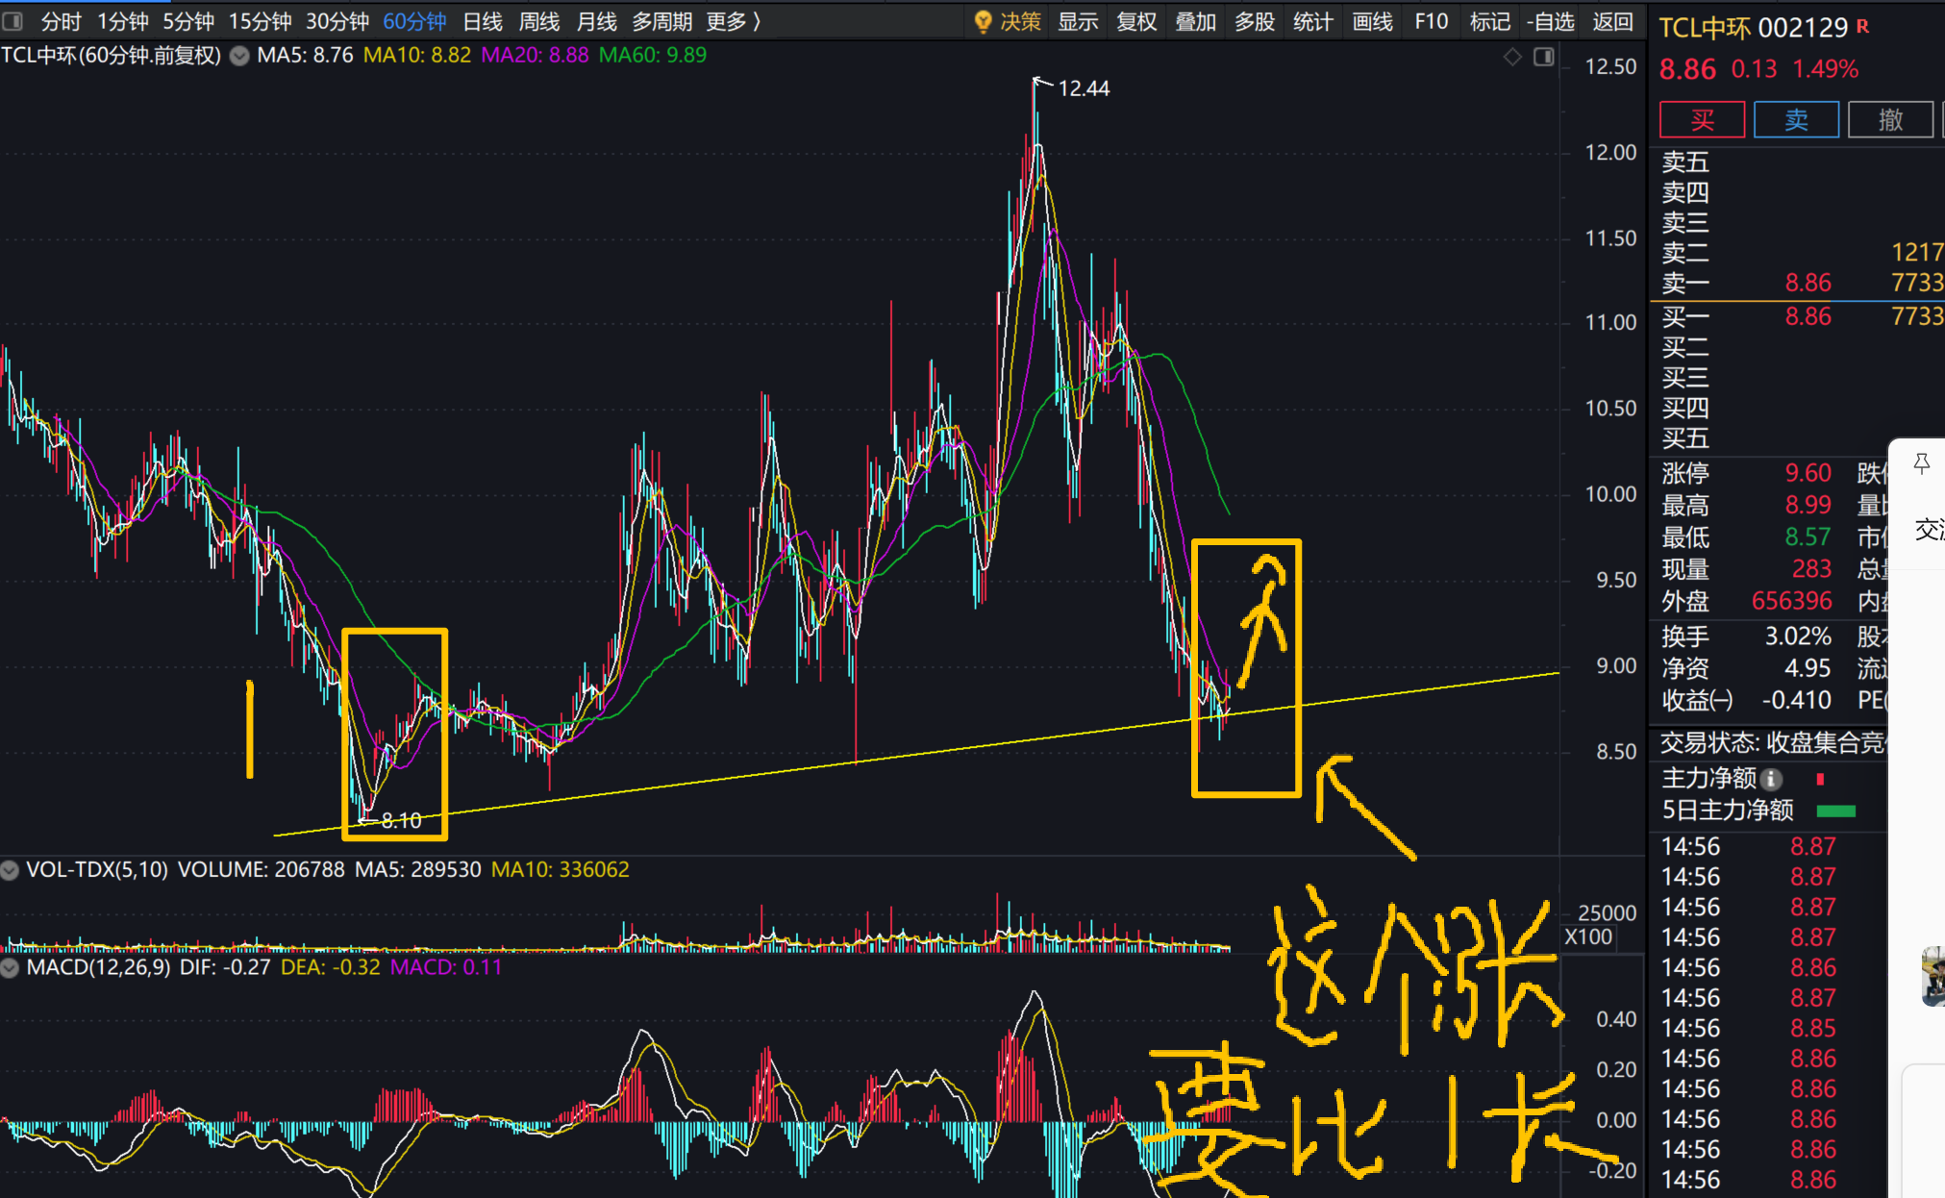Switch to the 5分钟 period

[x=188, y=21]
